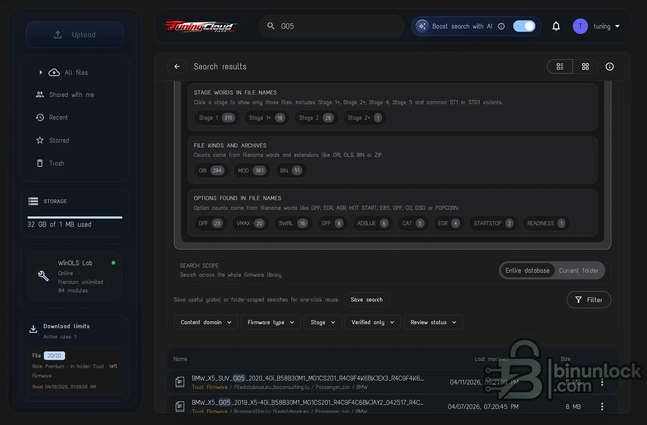Switch to grid view layout icon
The width and height of the screenshot is (647, 425).
(x=585, y=67)
